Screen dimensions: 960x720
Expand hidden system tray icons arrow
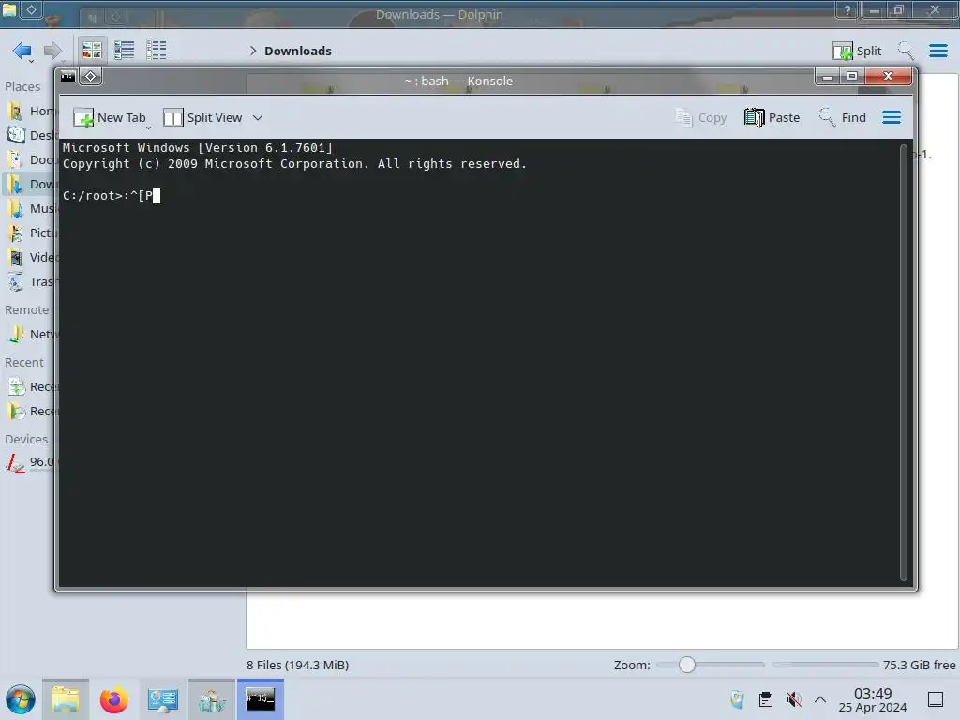(820, 699)
